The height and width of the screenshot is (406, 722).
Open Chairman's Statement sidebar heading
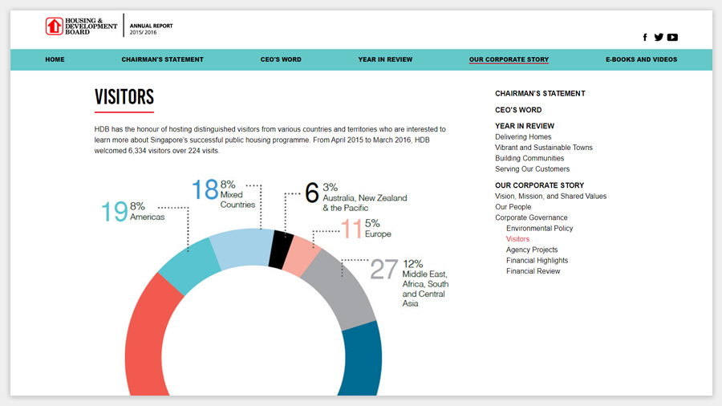[x=540, y=93]
